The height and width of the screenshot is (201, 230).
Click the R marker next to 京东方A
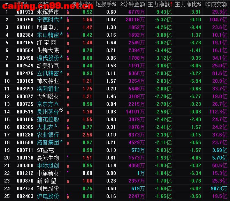68,105
